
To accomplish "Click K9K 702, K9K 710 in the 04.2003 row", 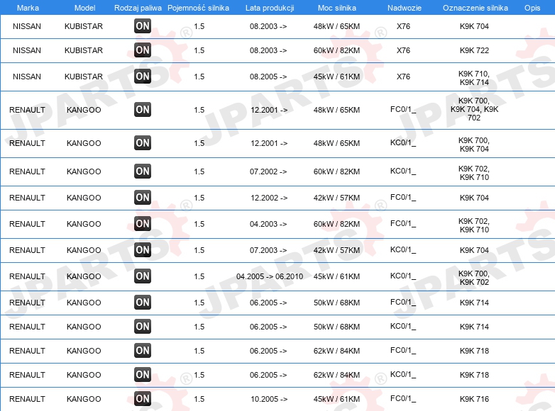I will [474, 225].
